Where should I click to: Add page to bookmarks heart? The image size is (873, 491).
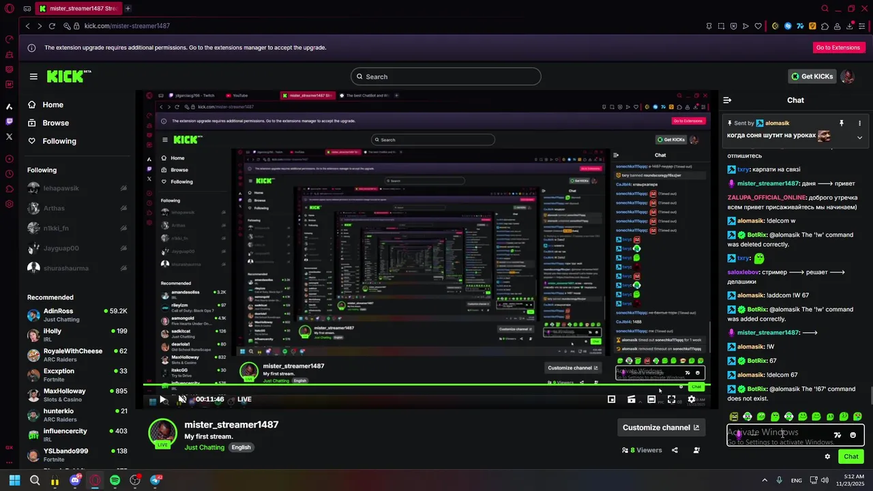click(758, 26)
